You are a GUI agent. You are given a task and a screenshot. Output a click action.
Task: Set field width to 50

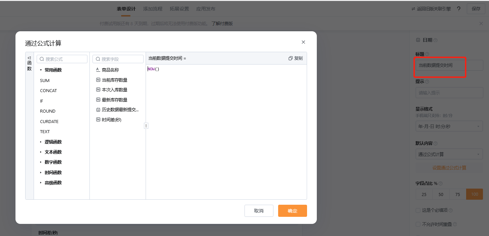441,194
